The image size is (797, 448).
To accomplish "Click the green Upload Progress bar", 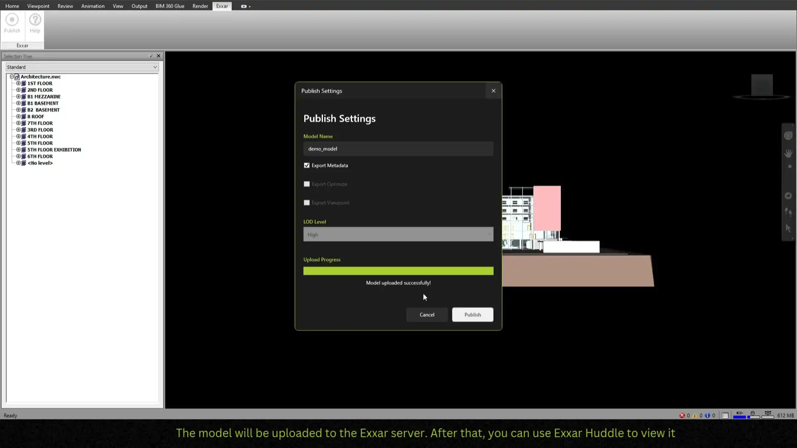I will 398,271.
